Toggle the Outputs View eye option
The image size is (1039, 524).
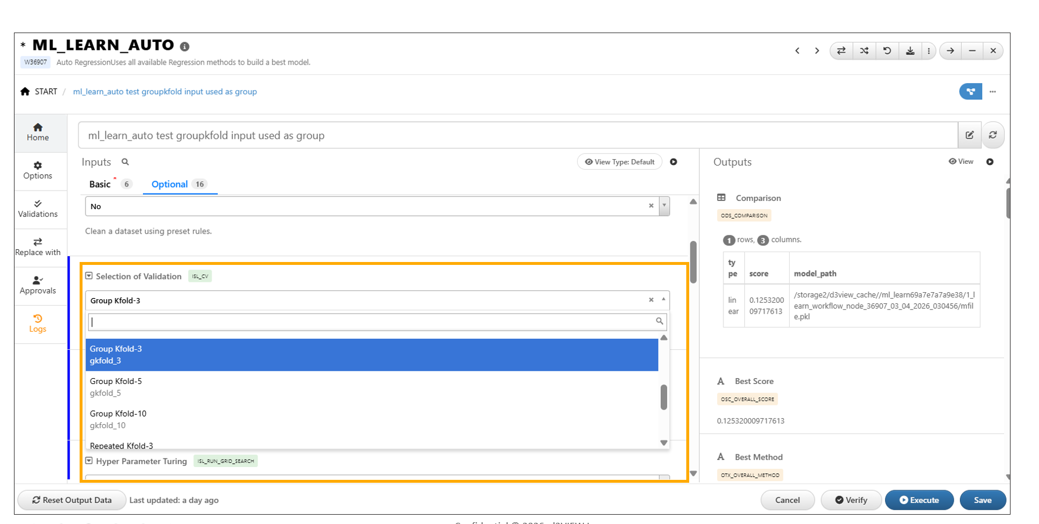(961, 161)
